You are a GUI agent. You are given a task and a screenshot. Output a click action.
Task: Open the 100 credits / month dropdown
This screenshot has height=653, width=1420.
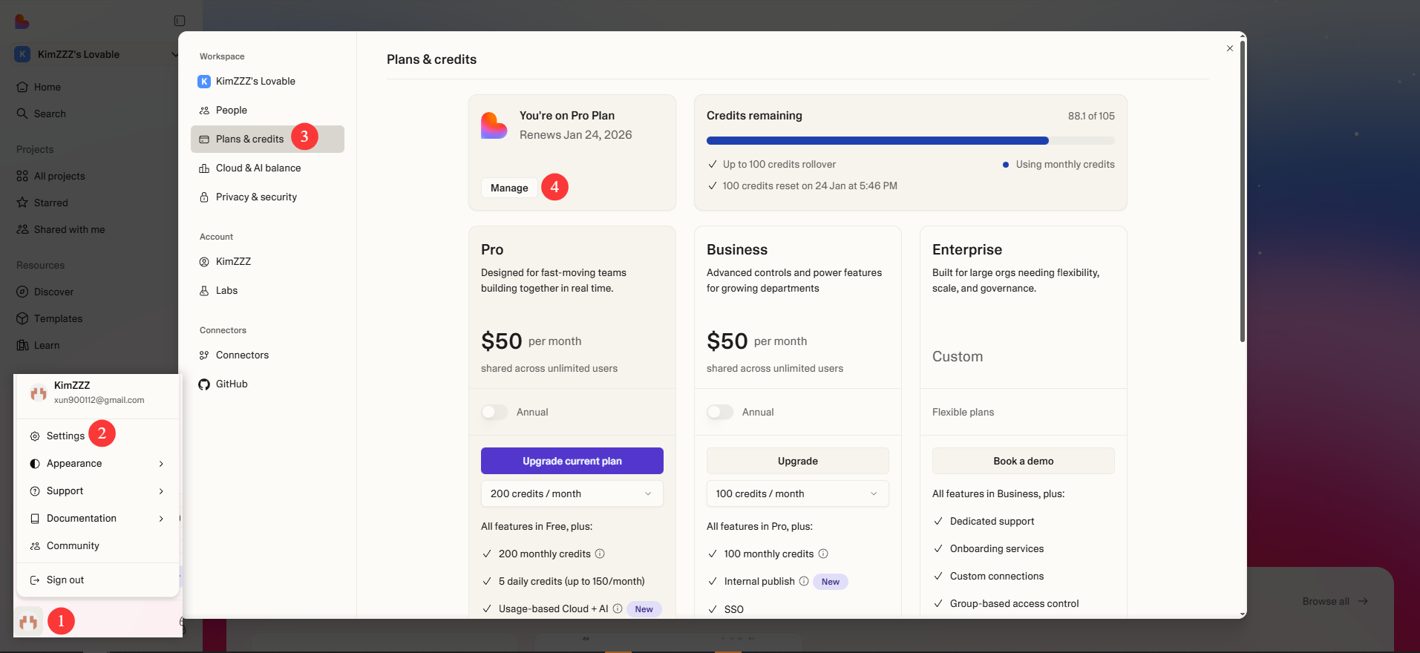pos(798,493)
